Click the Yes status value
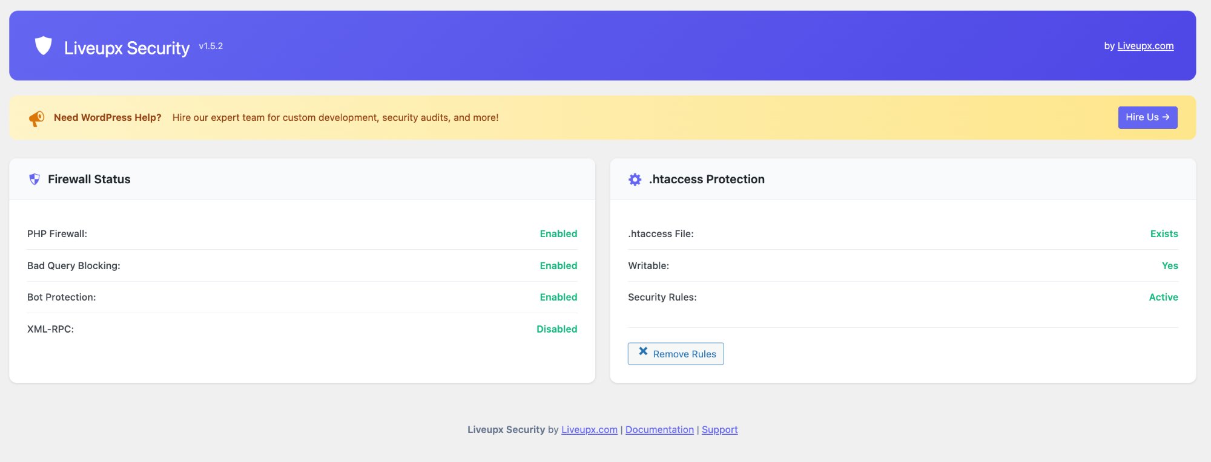Screen dimensions: 1211x462 1170,265
